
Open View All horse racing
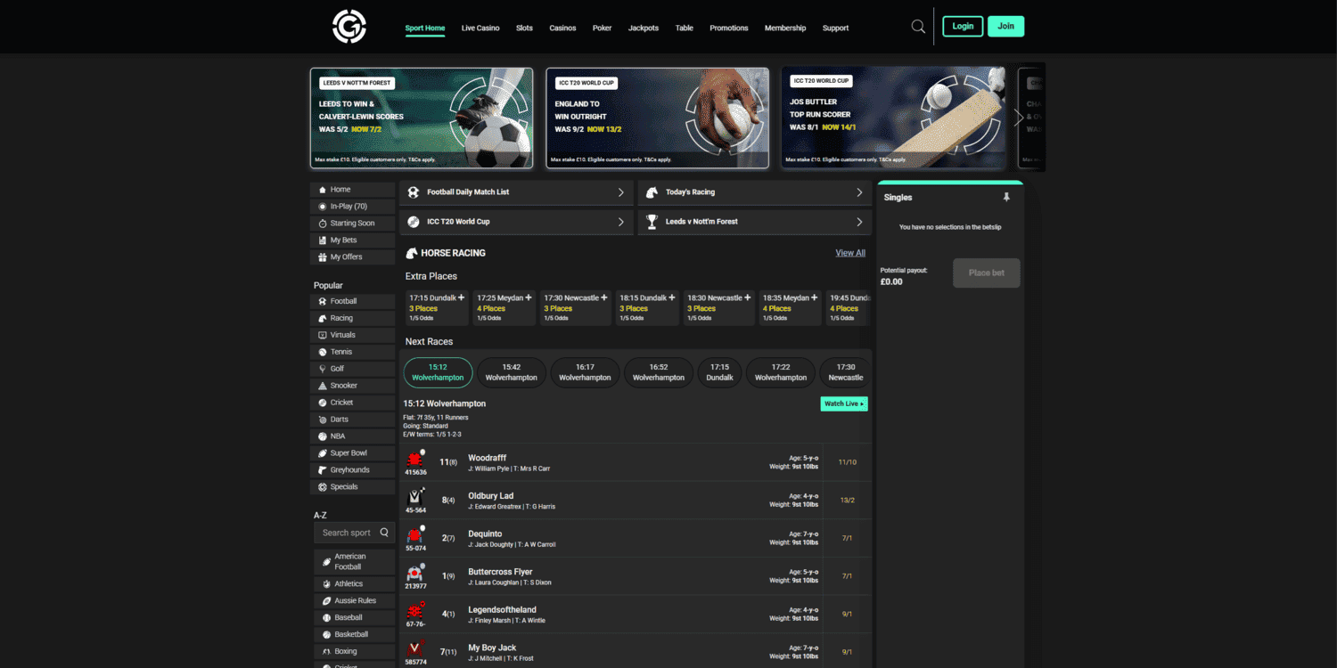click(x=849, y=253)
